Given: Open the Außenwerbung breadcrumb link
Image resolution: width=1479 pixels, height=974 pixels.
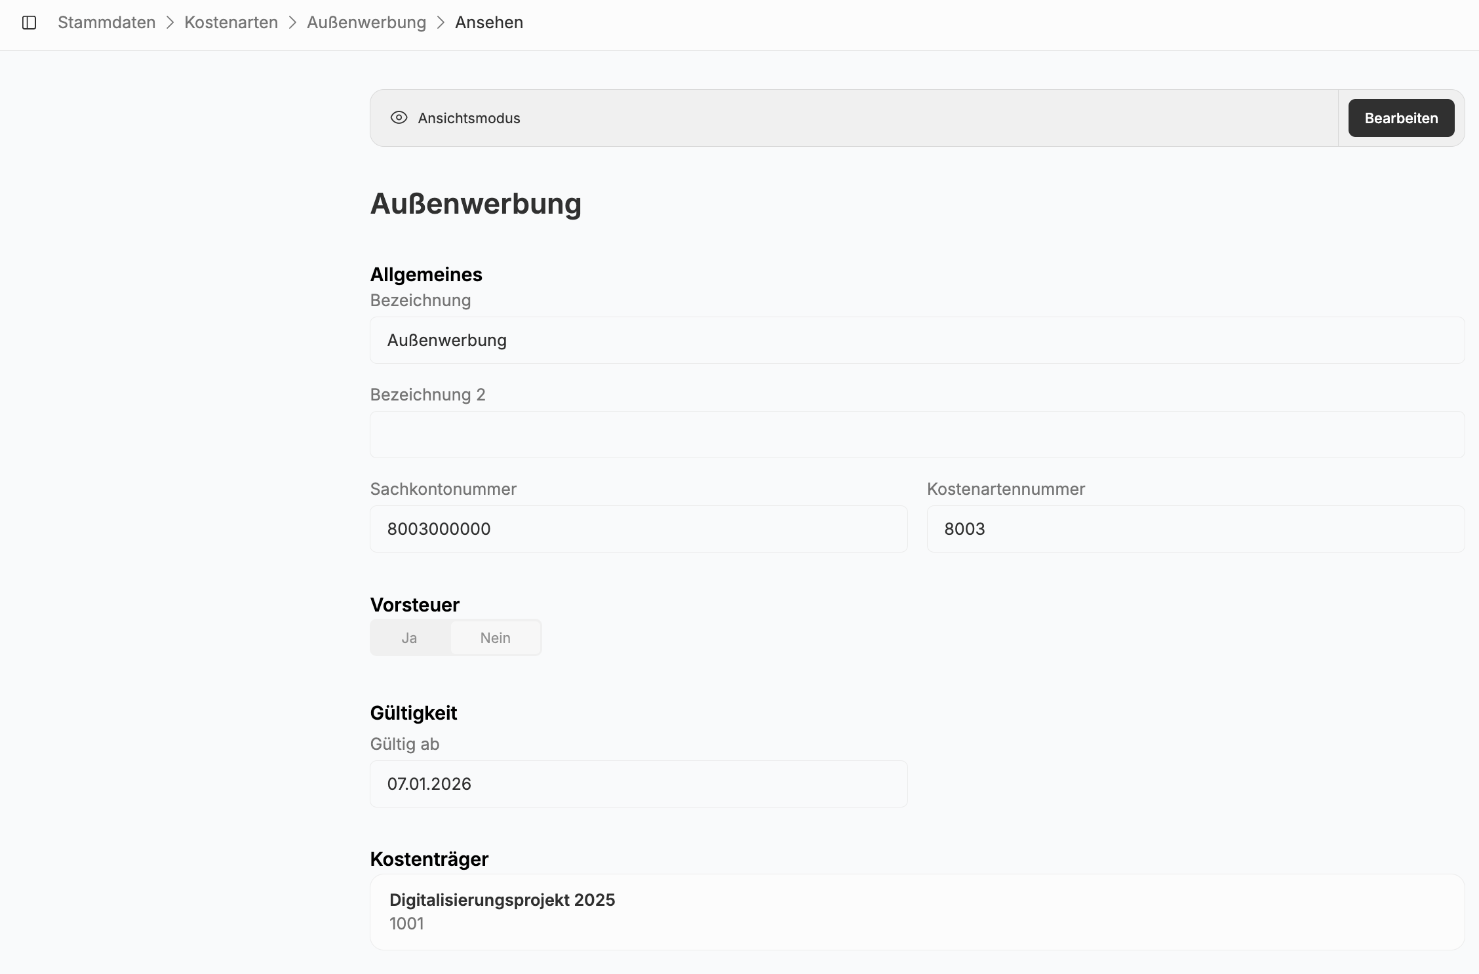Looking at the screenshot, I should click(366, 22).
